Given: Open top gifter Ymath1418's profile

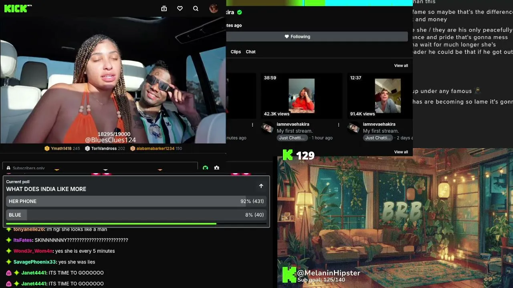Looking at the screenshot, I should pos(61,148).
